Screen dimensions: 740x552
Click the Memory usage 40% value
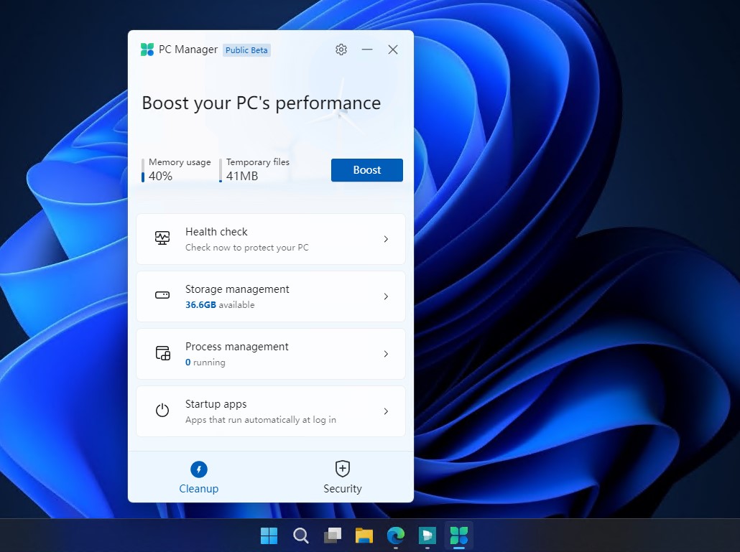(160, 177)
